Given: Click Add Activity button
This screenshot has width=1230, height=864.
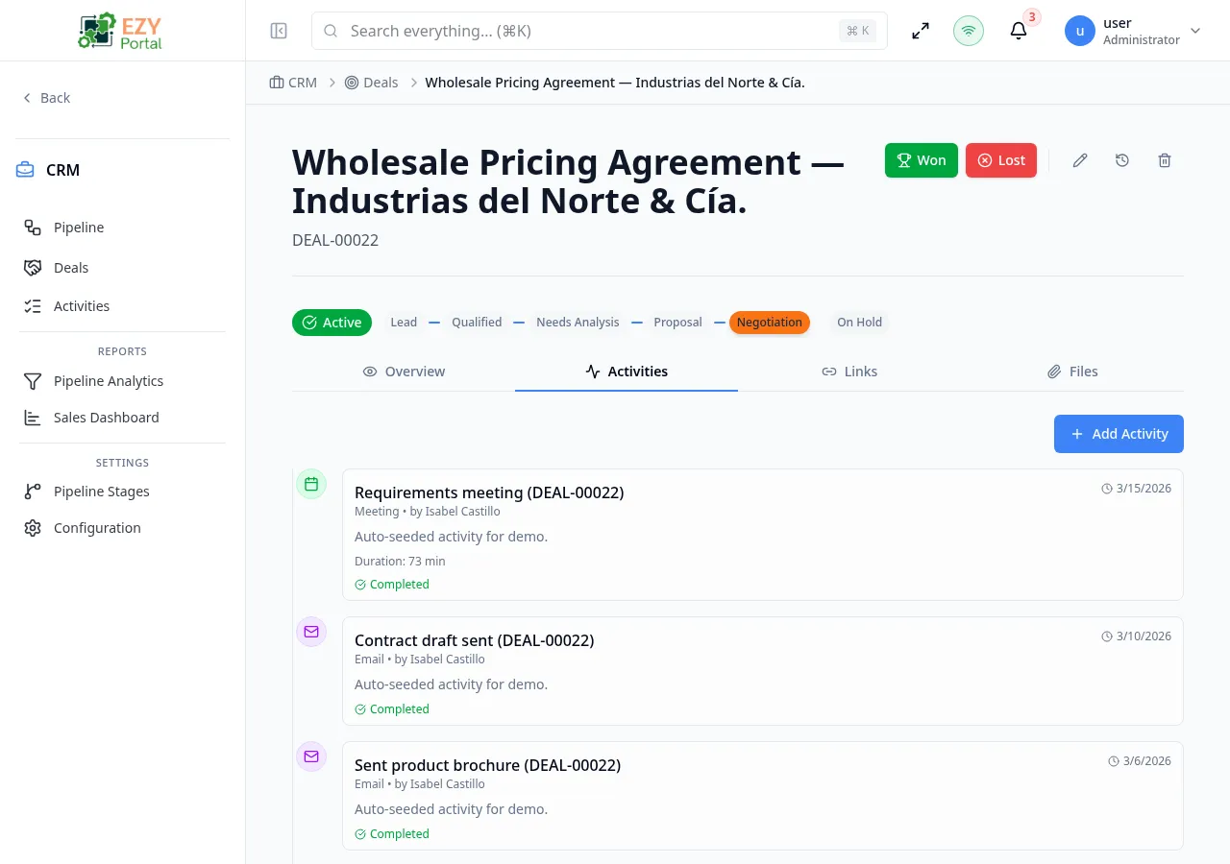Looking at the screenshot, I should (x=1119, y=434).
